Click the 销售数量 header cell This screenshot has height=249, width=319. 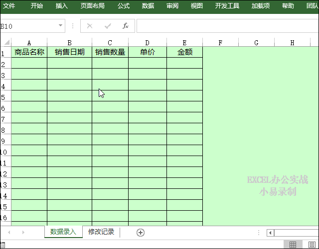110,52
